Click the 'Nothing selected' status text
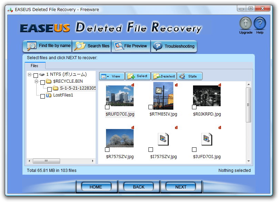 [x=234, y=171]
